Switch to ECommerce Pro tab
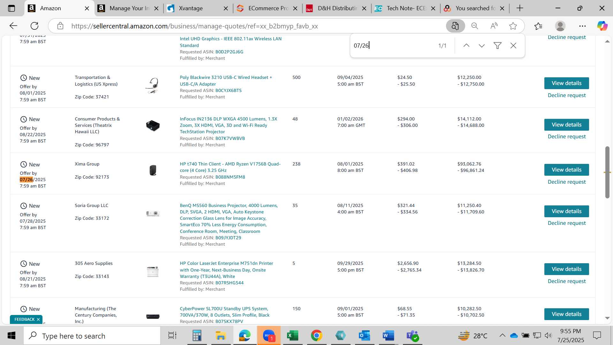The width and height of the screenshot is (613, 345). (x=268, y=8)
